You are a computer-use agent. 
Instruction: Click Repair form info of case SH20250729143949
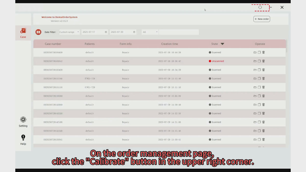[126, 105]
